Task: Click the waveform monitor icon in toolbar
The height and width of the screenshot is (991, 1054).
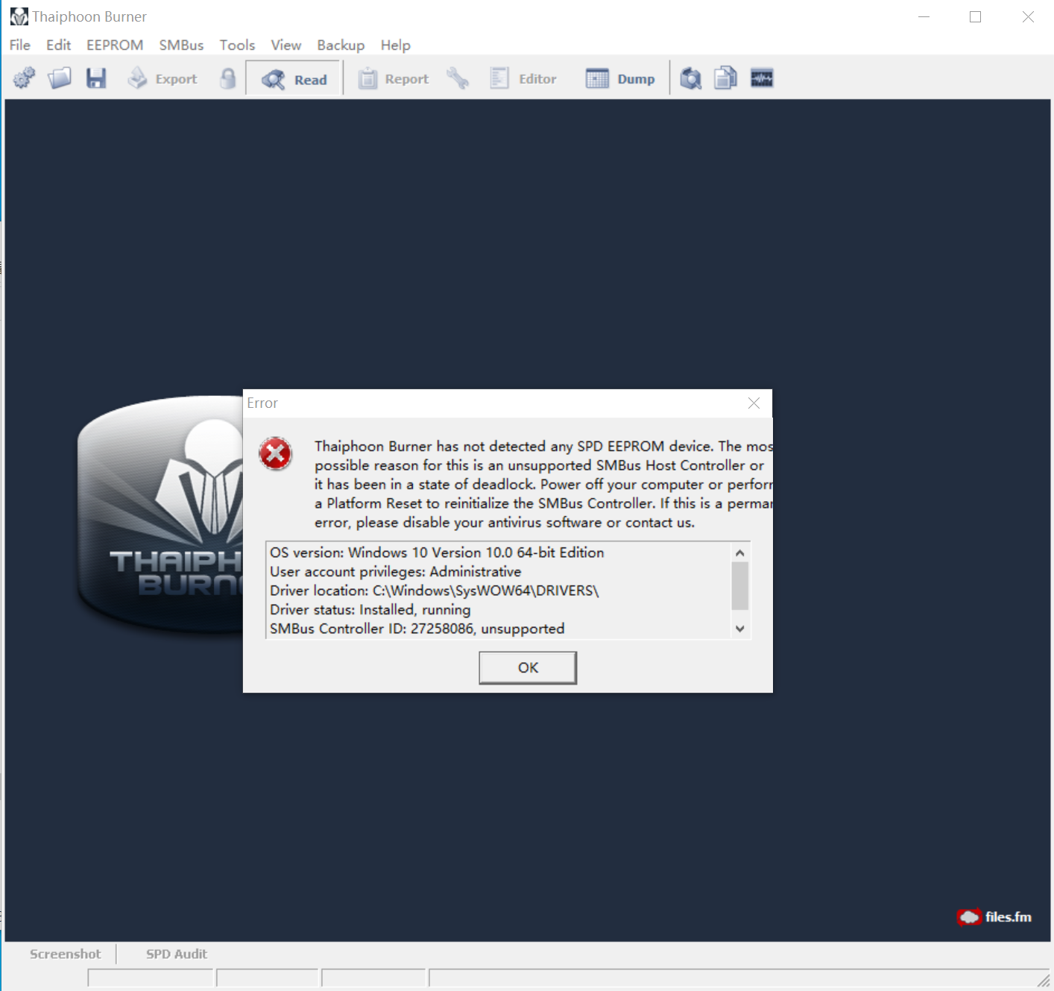Action: pyautogui.click(x=761, y=78)
